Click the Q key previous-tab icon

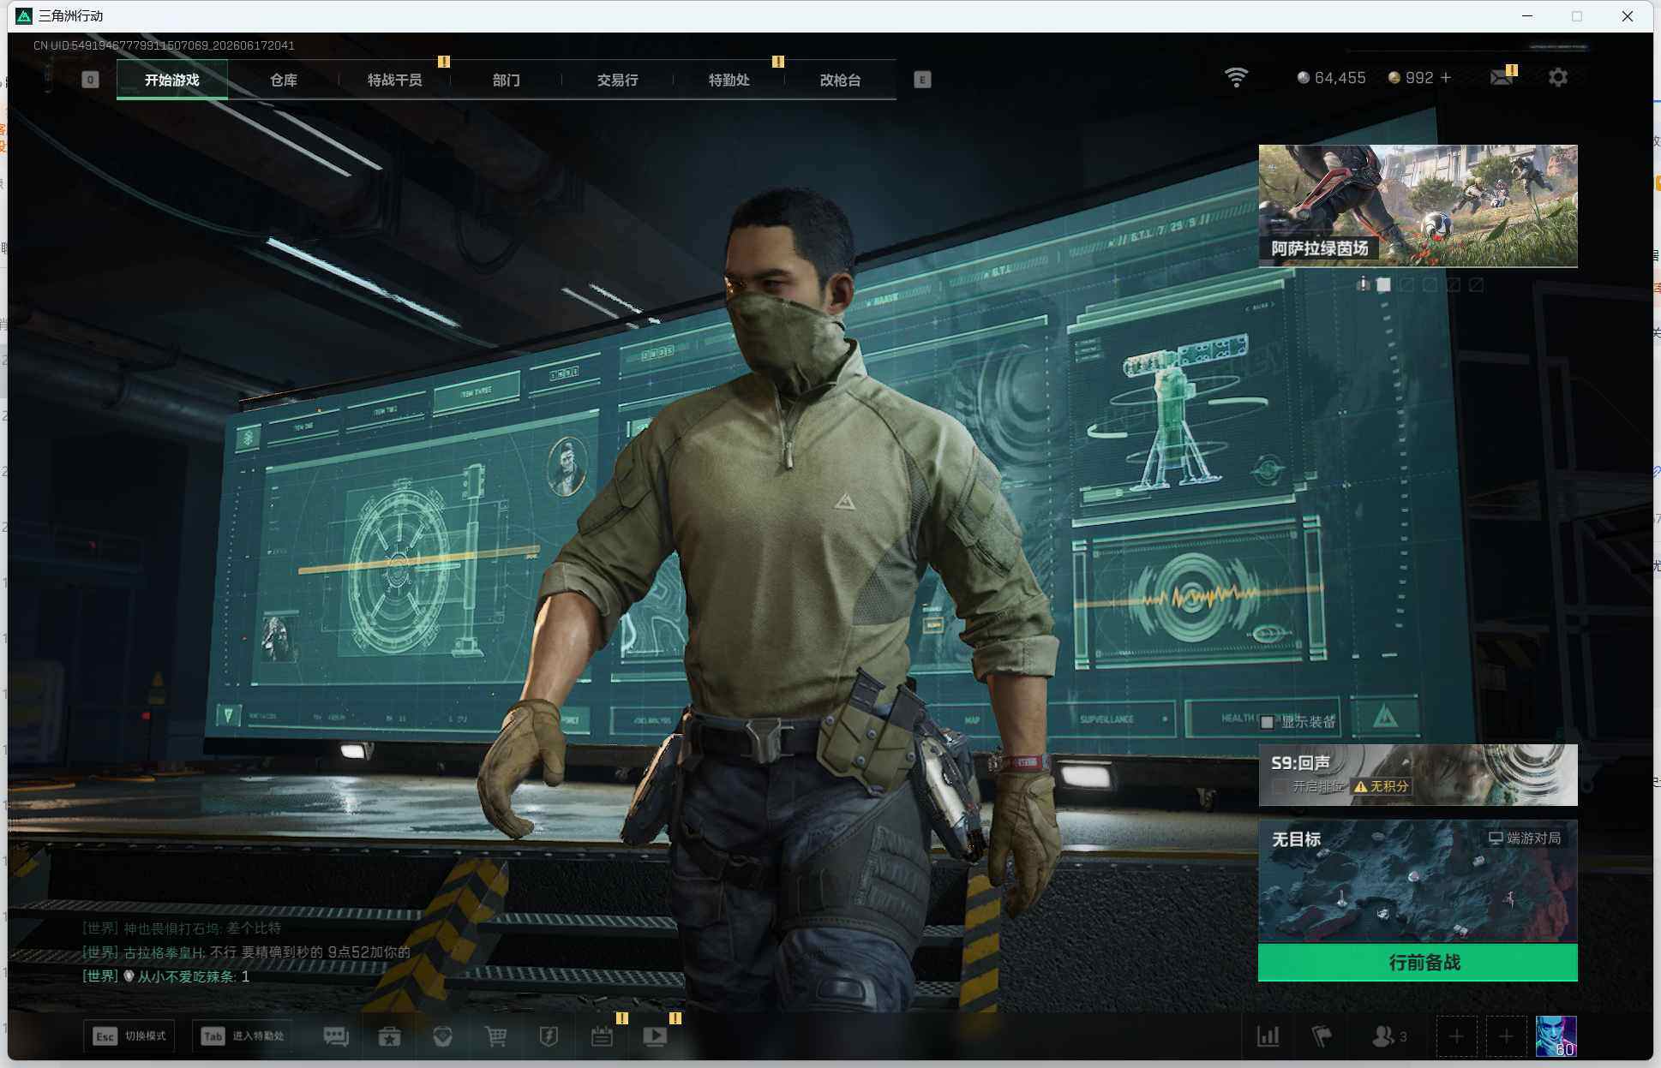point(90,80)
